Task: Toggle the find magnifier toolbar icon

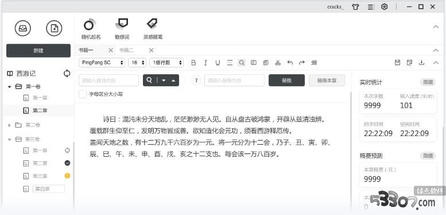Action: pos(242,62)
